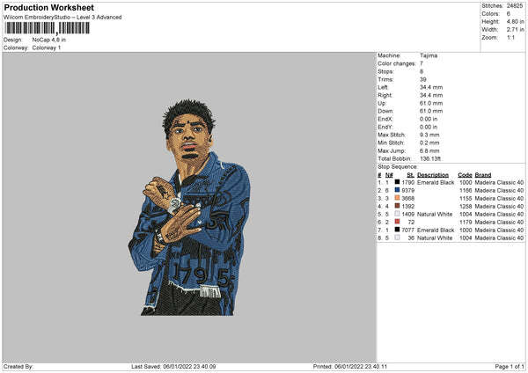Click the 'EndY:' label
The image size is (528, 373).
coord(385,127)
